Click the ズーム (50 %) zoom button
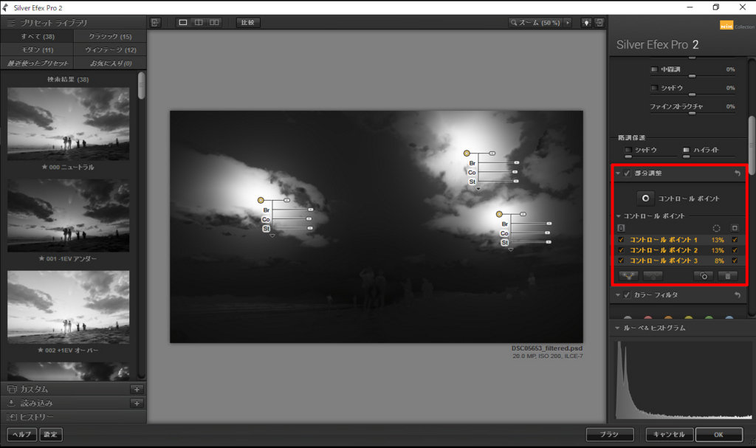The image size is (756, 448). (x=536, y=22)
